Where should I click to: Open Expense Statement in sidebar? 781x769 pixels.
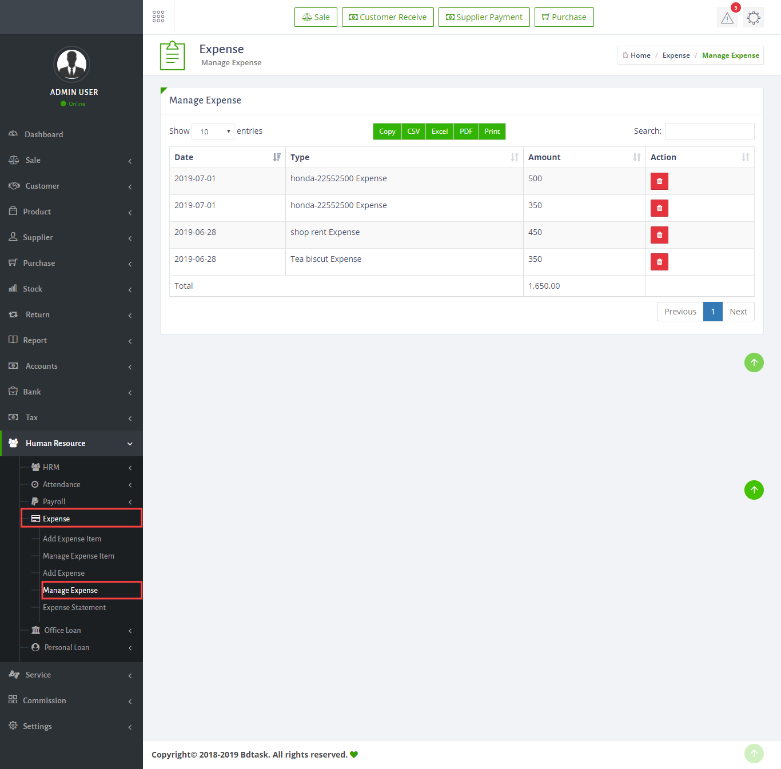click(74, 607)
